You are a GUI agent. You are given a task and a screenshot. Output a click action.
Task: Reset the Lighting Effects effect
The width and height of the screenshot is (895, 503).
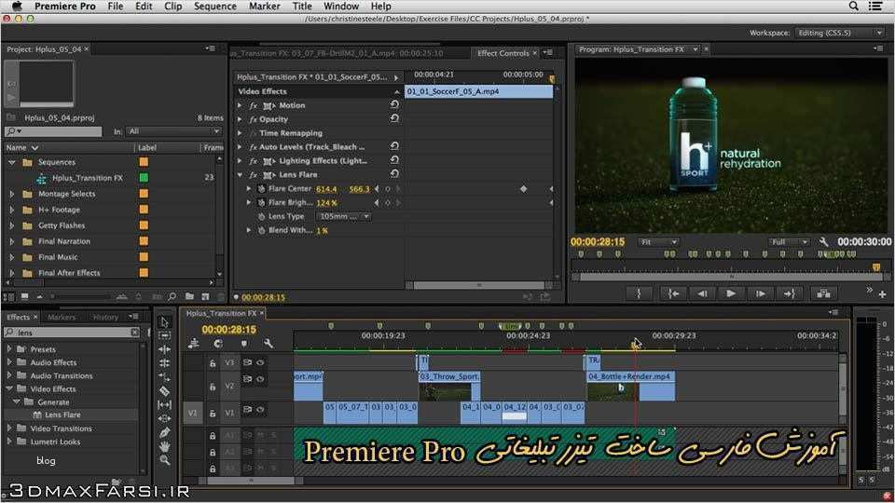(x=394, y=160)
